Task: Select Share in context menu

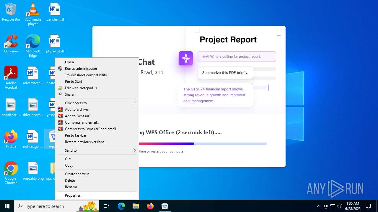Action: click(x=97, y=94)
